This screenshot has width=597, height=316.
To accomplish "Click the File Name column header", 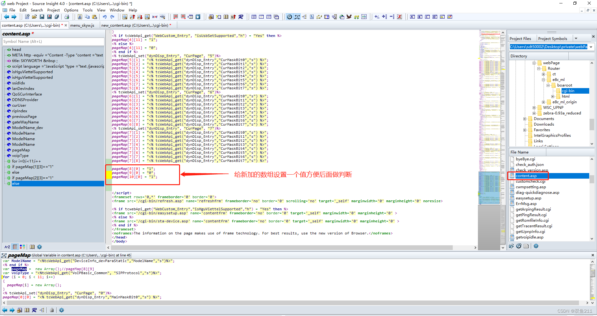I will coord(527,152).
